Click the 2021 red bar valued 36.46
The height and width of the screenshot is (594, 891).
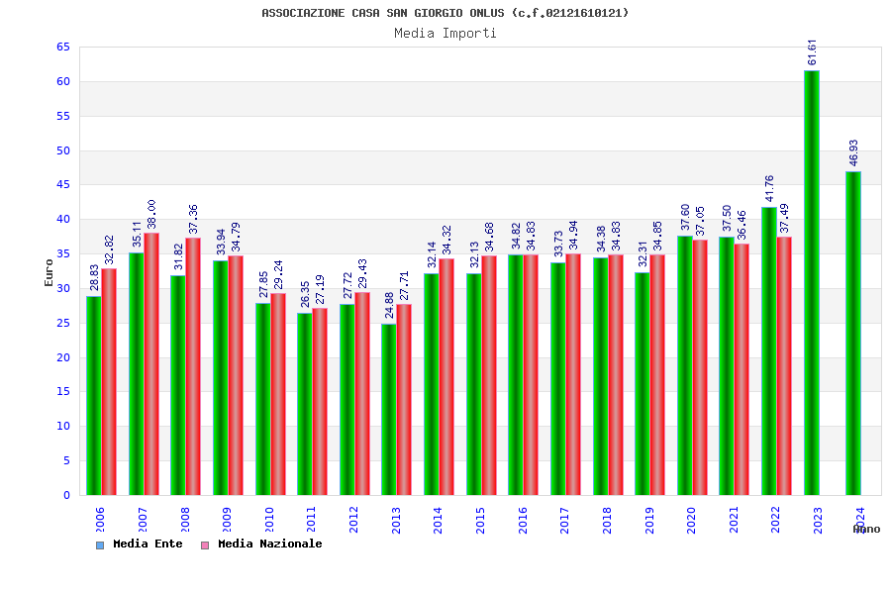coord(742,369)
